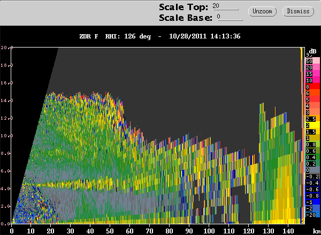This screenshot has width=321, height=235.
Task: Click the 100 km range axis label
Action: click(209, 231)
